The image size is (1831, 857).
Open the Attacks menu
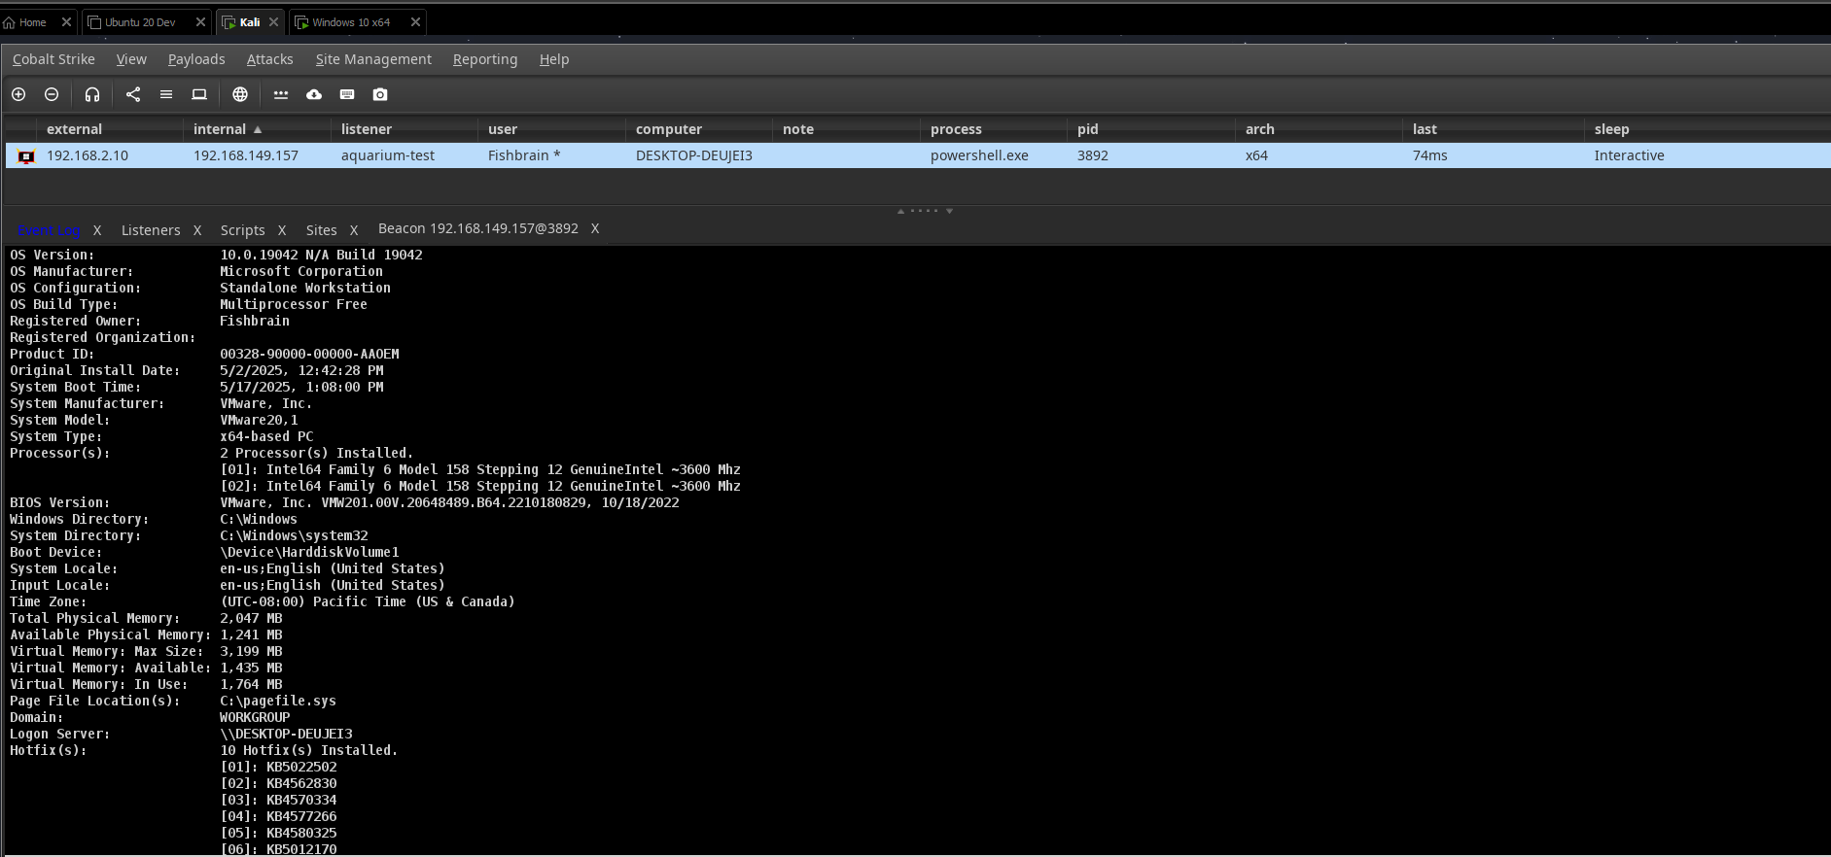pyautogui.click(x=269, y=59)
